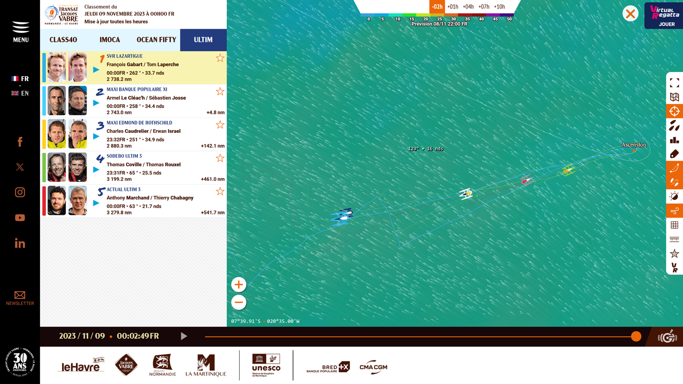683x384 pixels.
Task: Select the ULTIM tab
Action: click(x=203, y=40)
